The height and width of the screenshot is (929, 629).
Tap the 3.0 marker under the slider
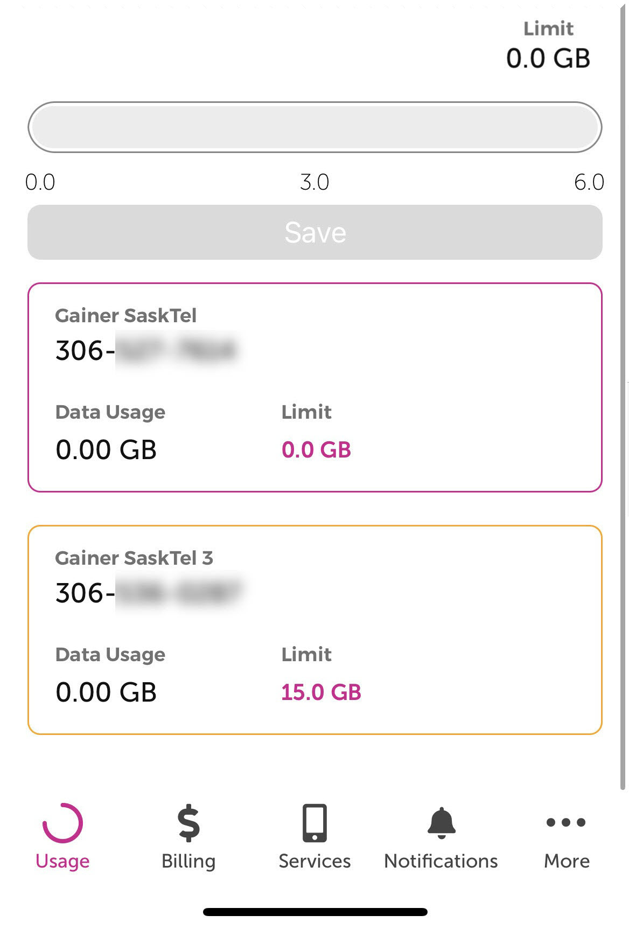pos(315,182)
